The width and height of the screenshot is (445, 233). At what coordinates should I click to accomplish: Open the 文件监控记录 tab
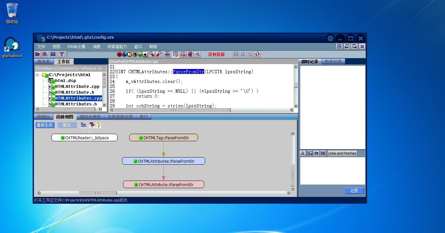point(120,117)
